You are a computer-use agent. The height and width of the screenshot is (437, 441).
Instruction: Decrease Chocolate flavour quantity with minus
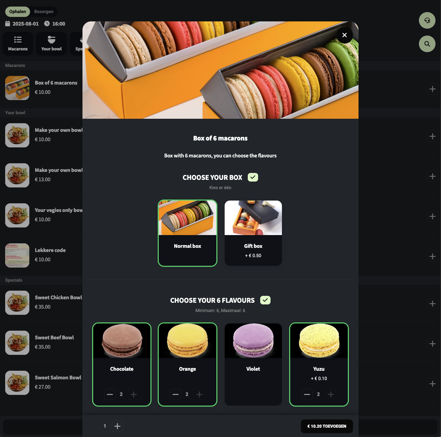tap(110, 394)
